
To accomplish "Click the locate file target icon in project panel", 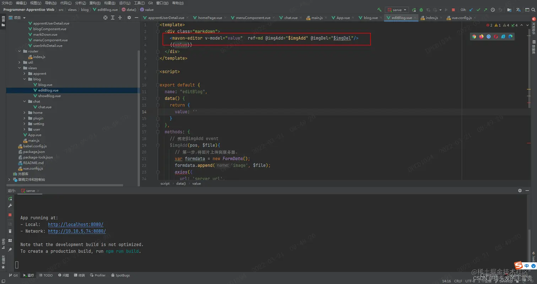I will tap(105, 18).
